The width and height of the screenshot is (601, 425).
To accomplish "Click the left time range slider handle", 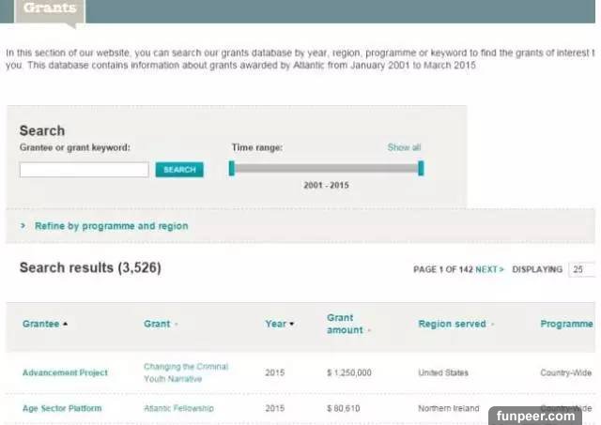I will click(x=232, y=168).
